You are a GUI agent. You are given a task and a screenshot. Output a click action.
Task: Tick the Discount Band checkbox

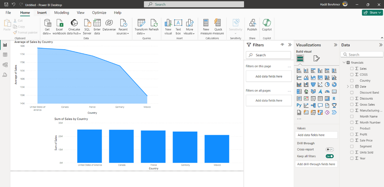(352, 93)
